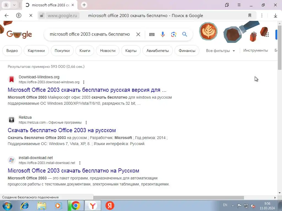Screen dimensions: 282x211
Task: Open the red Яндекс icon in taskbar
Action: pos(110,206)
